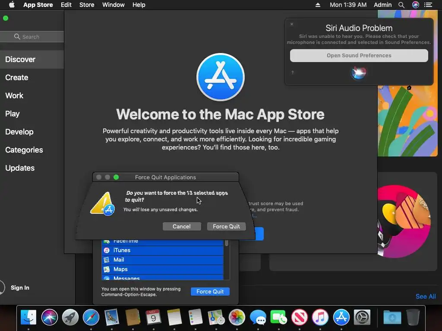The width and height of the screenshot is (442, 331).
Task: Click the Siri help question mark
Action: click(293, 72)
